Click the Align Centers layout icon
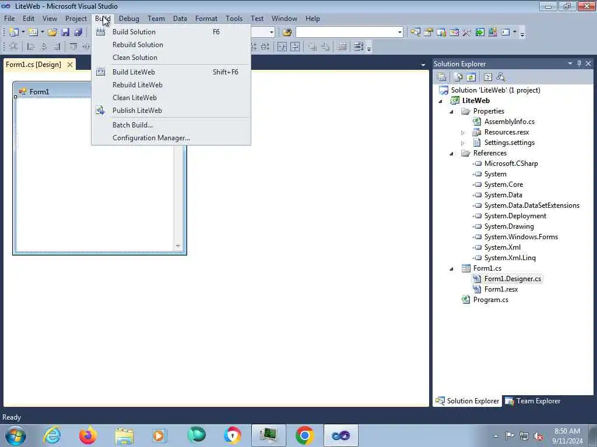This screenshot has width=597, height=447. click(x=44, y=47)
